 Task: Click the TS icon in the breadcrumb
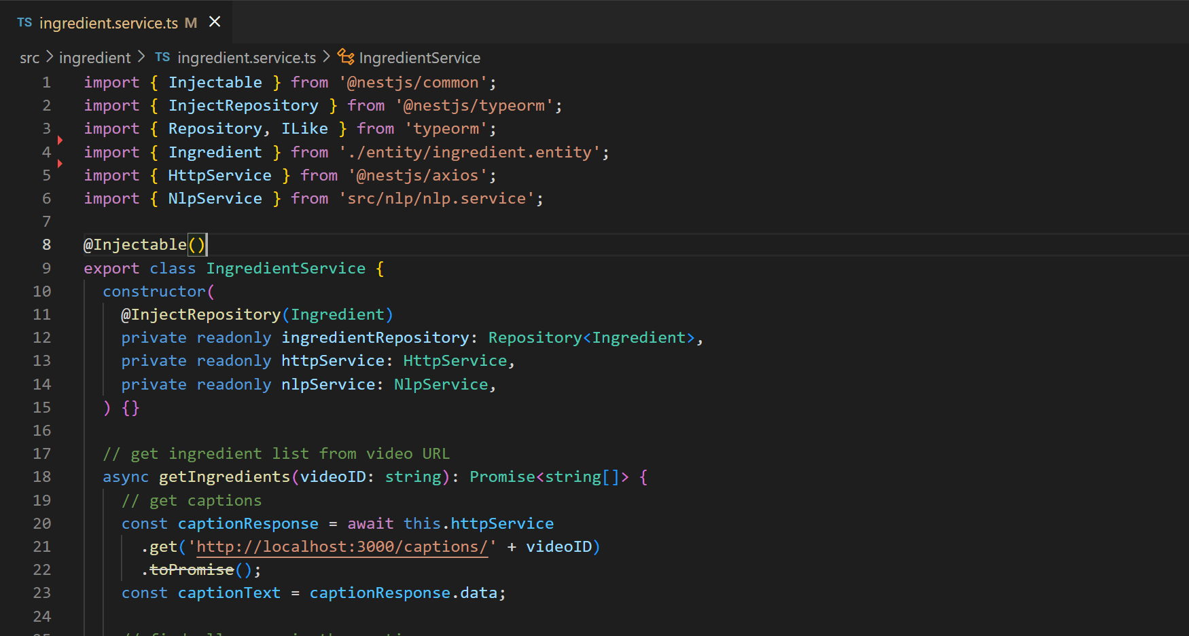(x=162, y=57)
